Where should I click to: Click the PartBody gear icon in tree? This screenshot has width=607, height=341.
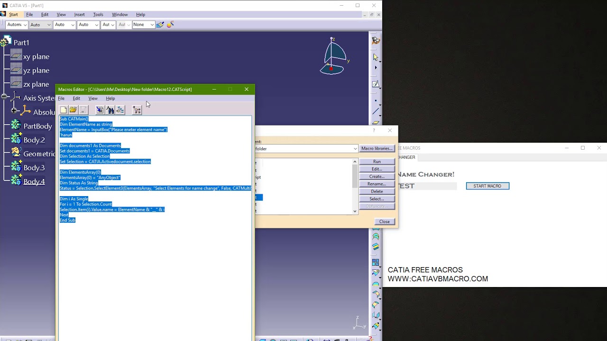coord(16,126)
